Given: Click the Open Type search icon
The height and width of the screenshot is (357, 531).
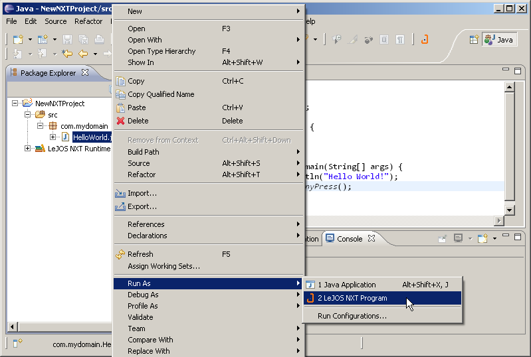Looking at the screenshot, I should coord(336,40).
